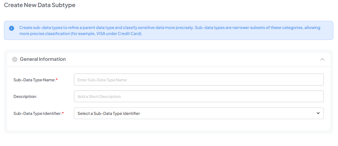Collapse the General Information section using the chevron
This screenshot has width=338, height=146.
point(322,59)
